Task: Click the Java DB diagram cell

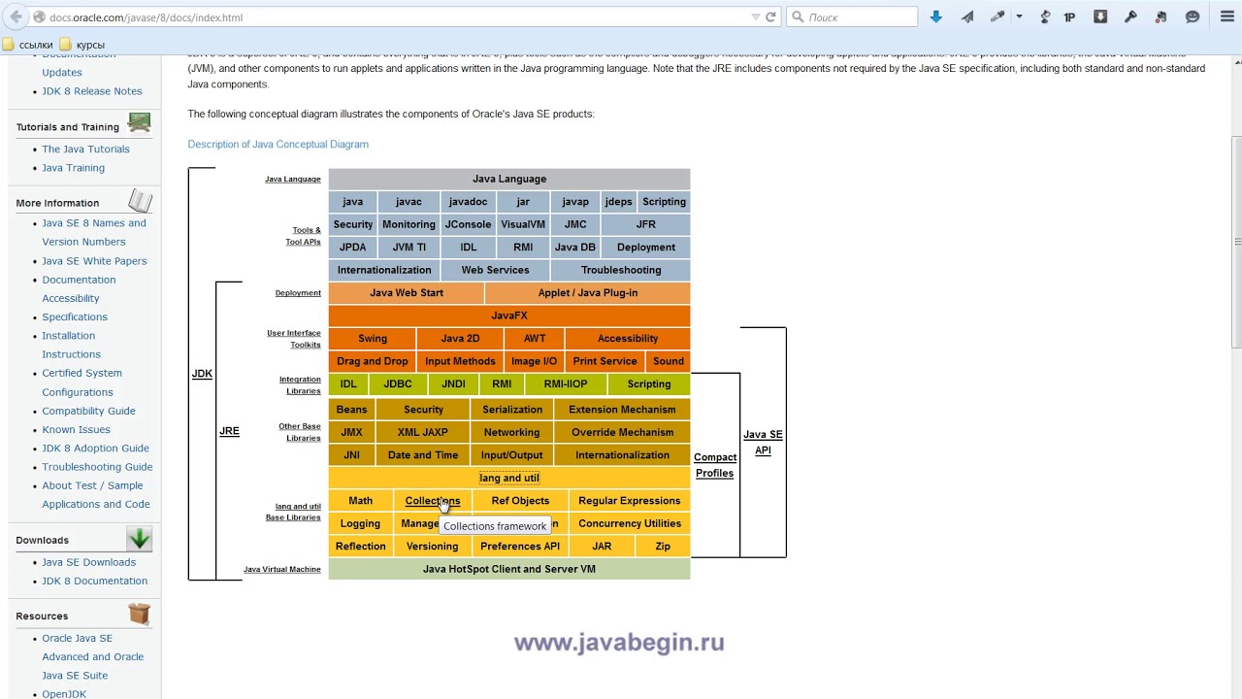Action: pyautogui.click(x=574, y=248)
